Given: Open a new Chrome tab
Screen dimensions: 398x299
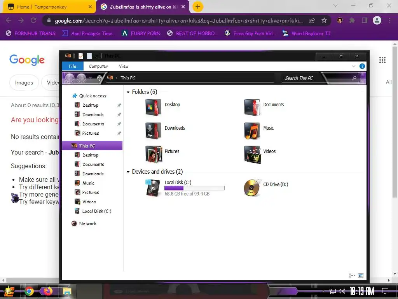Looking at the screenshot, I should tap(198, 7).
